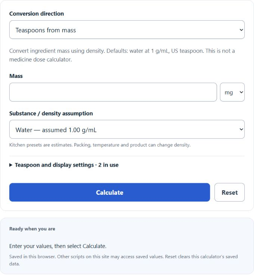Viewport: 254px width, 275px height.
Task: Click the disclosure triangle before Teaspoon settings
Action: click(x=11, y=165)
